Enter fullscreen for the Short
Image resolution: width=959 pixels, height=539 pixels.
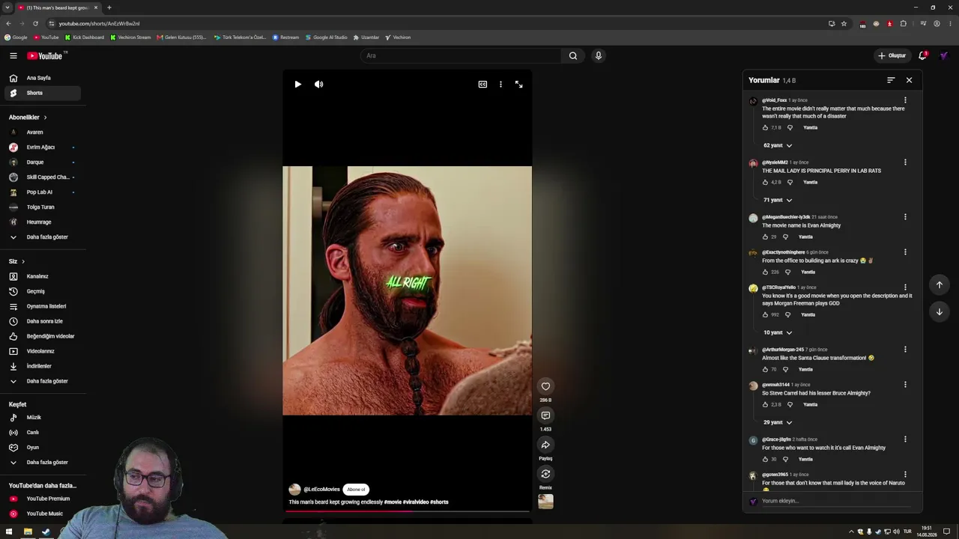pos(518,85)
